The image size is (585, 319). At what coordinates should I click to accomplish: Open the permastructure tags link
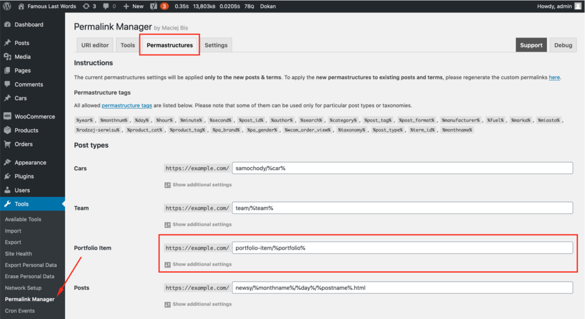pyautogui.click(x=127, y=105)
